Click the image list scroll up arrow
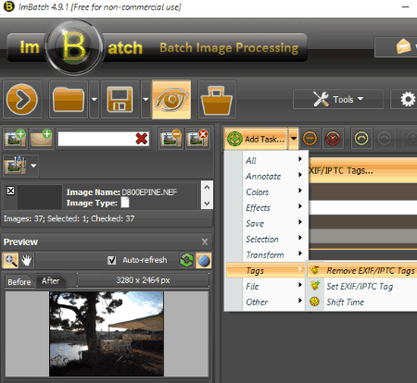Screen dimensions: 417x383 click(207, 187)
